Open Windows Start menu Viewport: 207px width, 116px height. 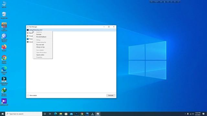(x=3, y=114)
